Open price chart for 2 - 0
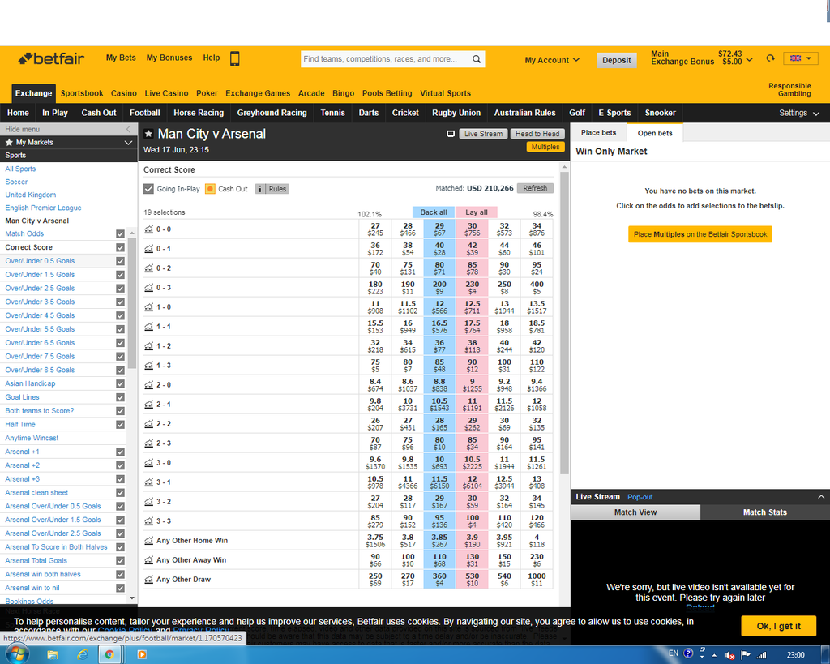The height and width of the screenshot is (664, 830). (149, 385)
